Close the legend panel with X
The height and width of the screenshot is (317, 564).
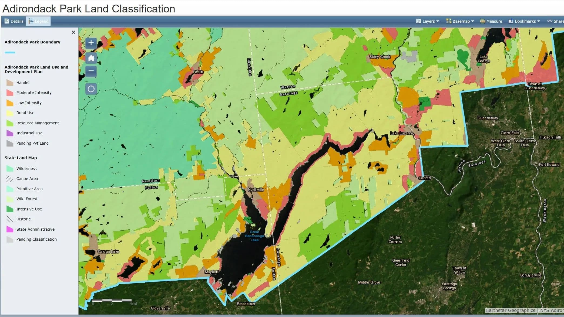point(73,32)
